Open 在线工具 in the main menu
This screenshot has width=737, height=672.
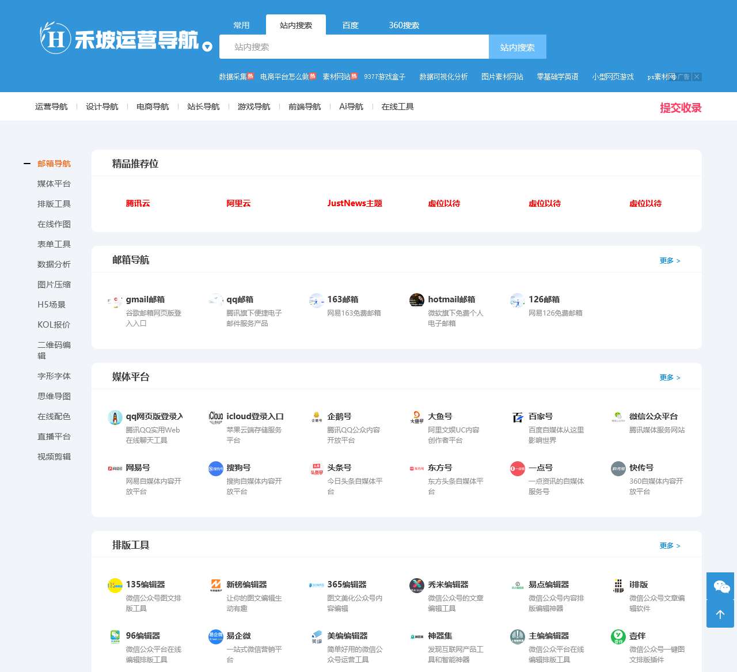click(x=397, y=107)
